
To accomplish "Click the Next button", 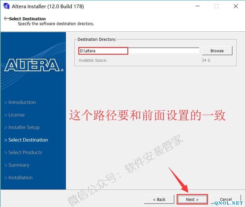I will pyautogui.click(x=192, y=199).
